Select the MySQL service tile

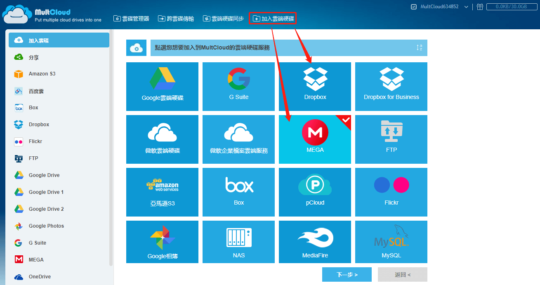coord(391,242)
